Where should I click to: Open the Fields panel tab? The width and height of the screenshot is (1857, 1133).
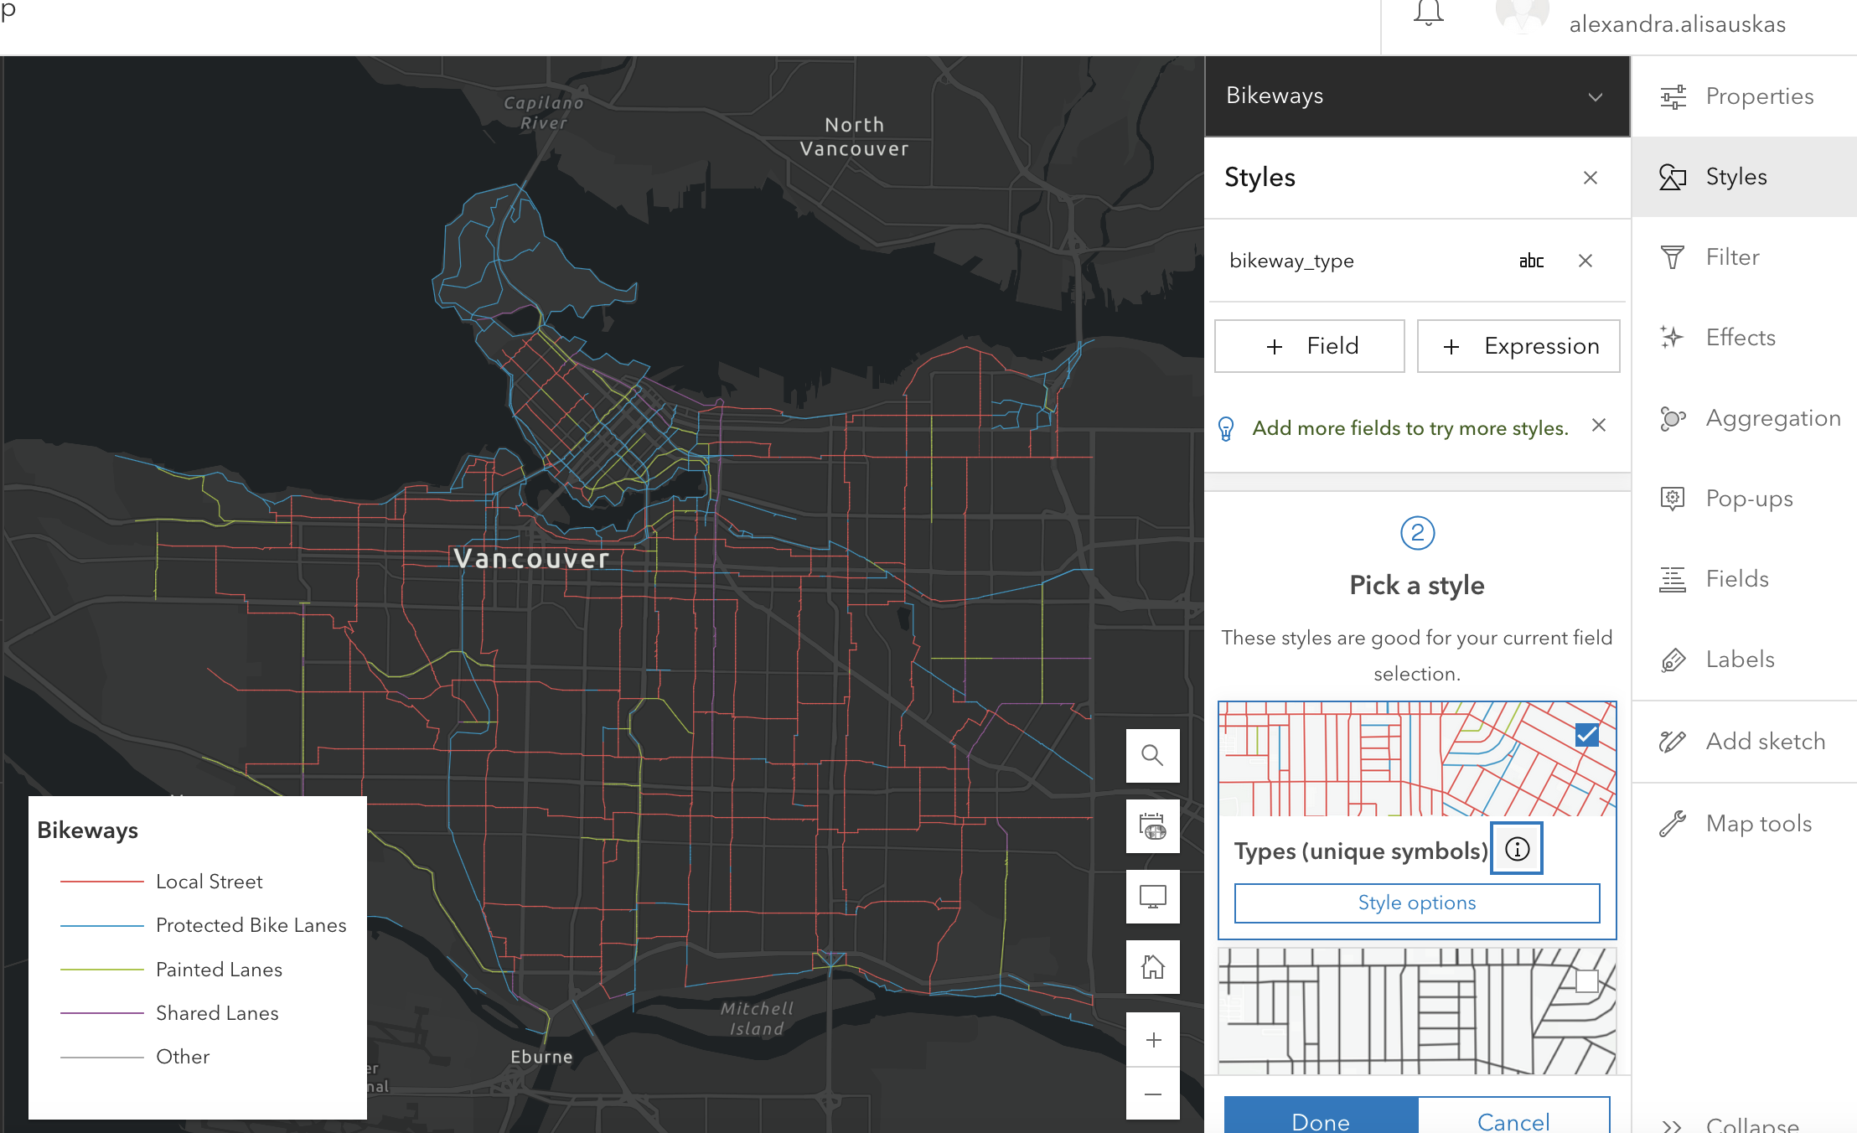pyautogui.click(x=1736, y=578)
